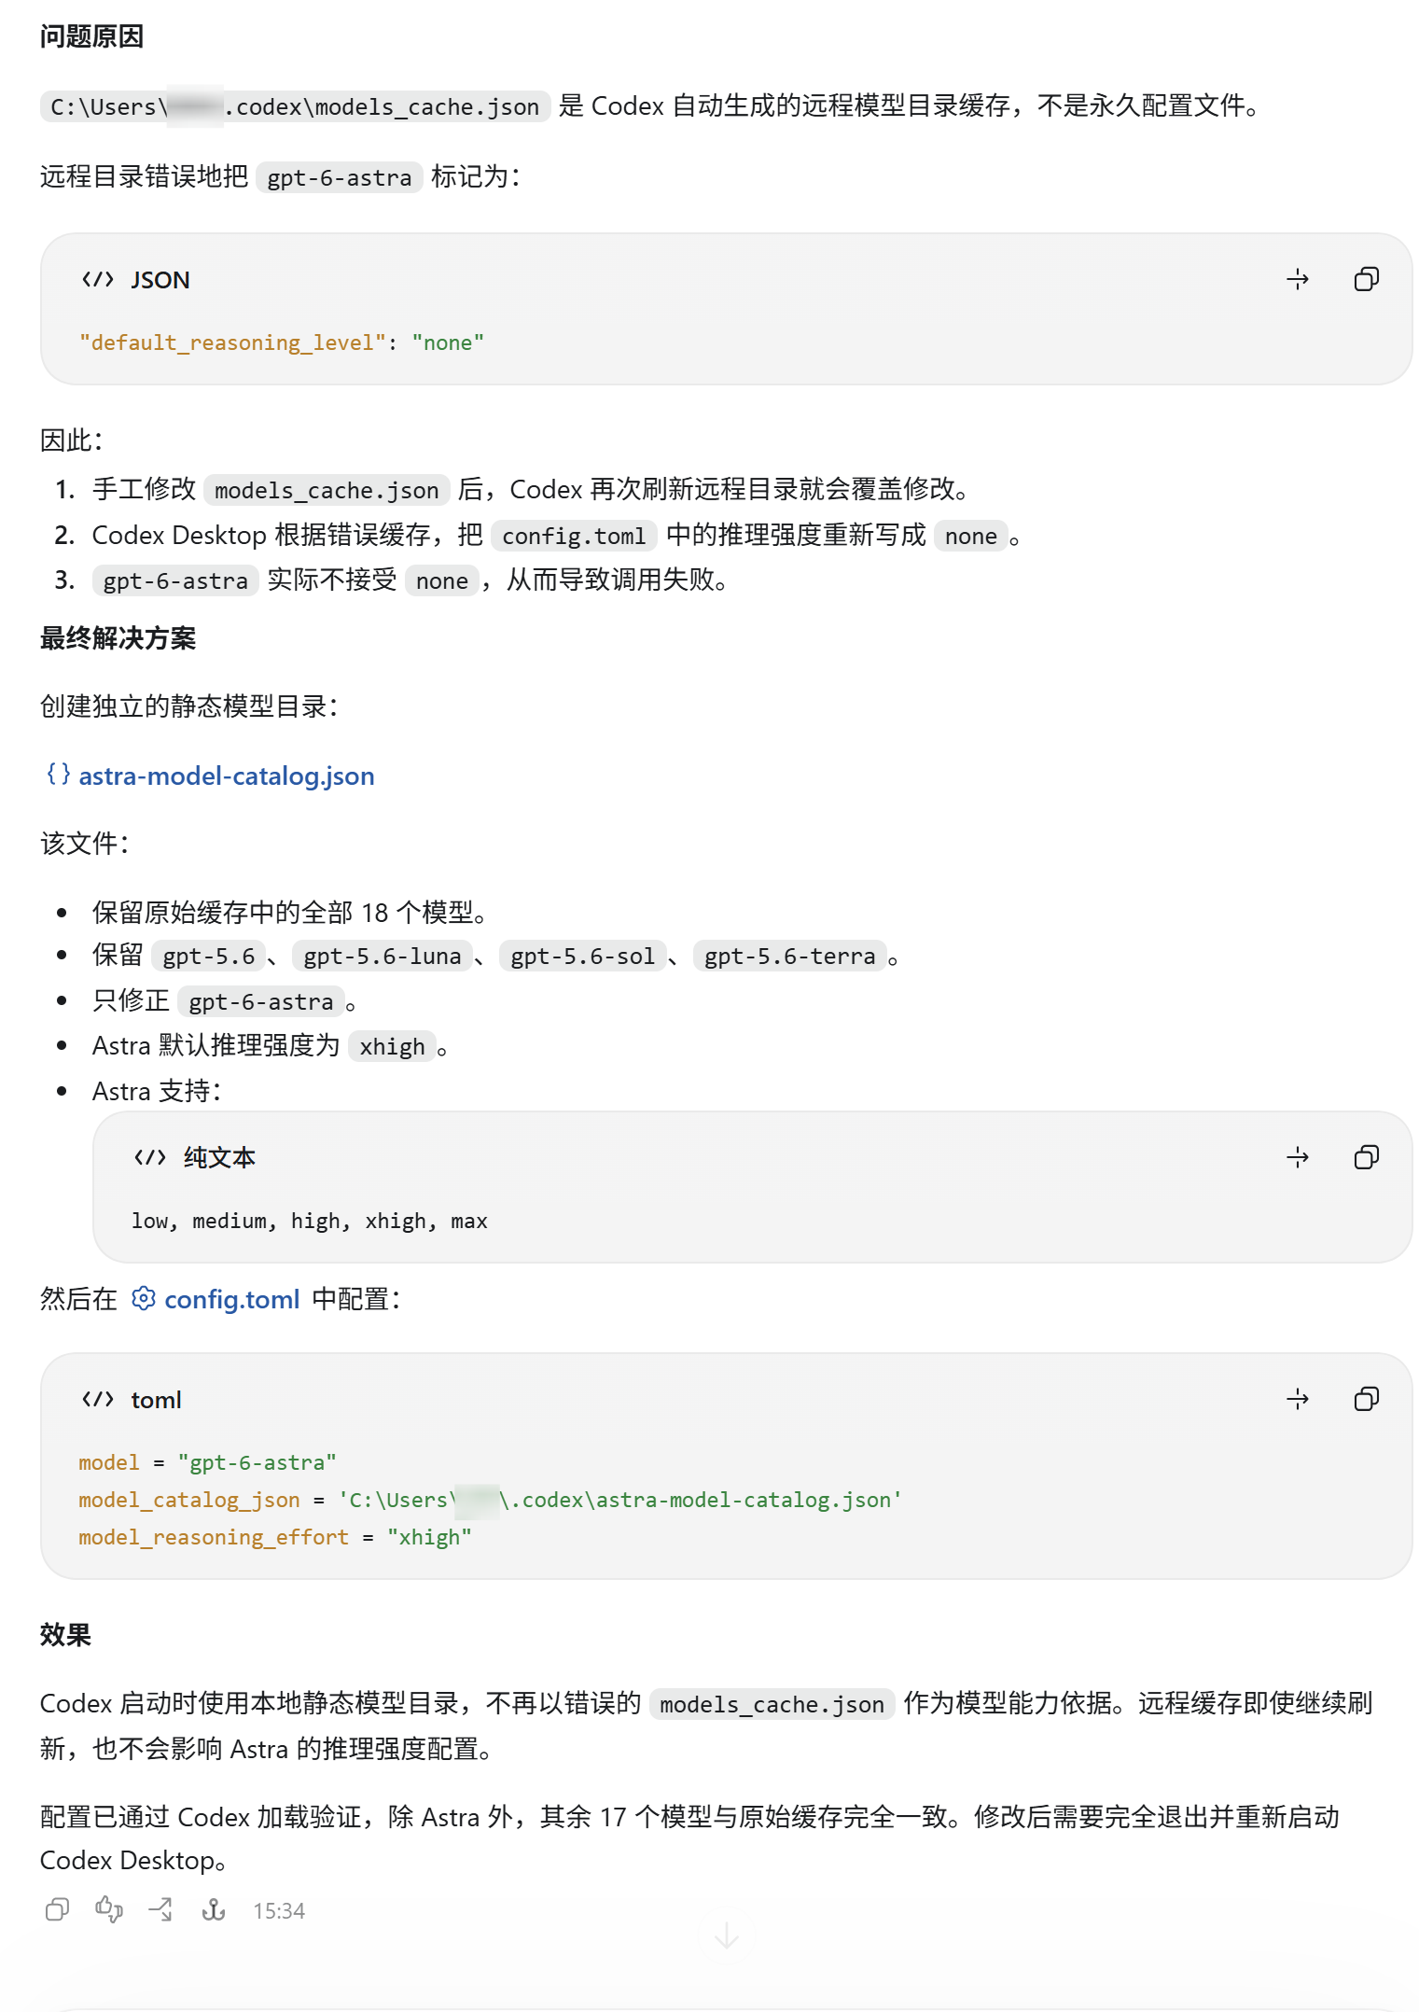Copy the toml code block
1419x2012 pixels.
coord(1366,1399)
